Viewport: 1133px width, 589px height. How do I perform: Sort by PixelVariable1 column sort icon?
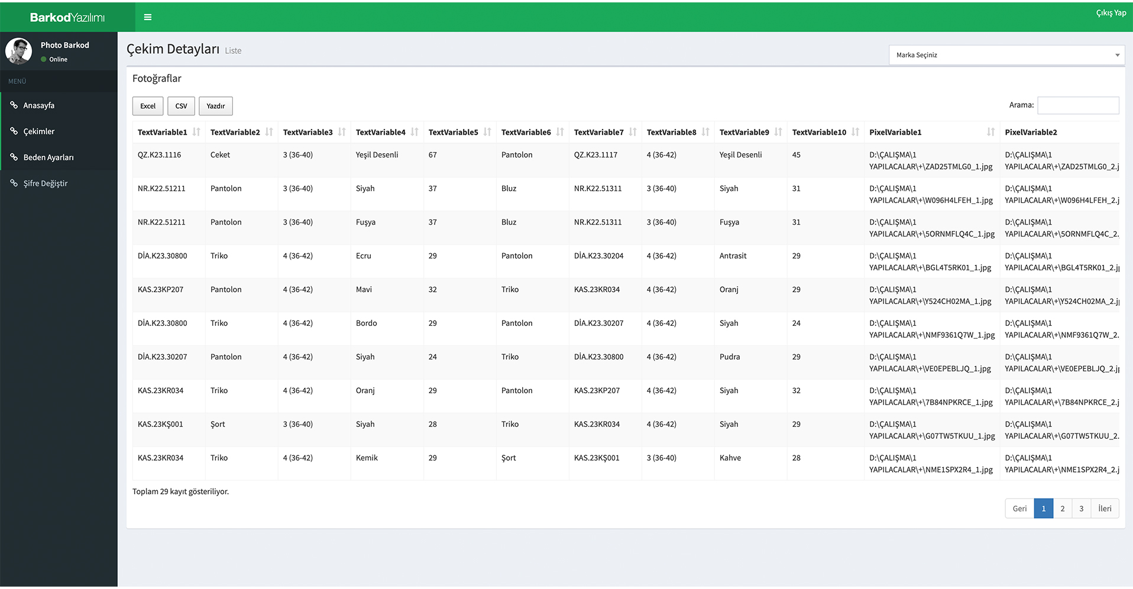[990, 132]
